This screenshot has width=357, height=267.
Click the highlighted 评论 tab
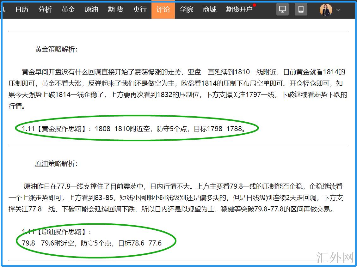(163, 9)
